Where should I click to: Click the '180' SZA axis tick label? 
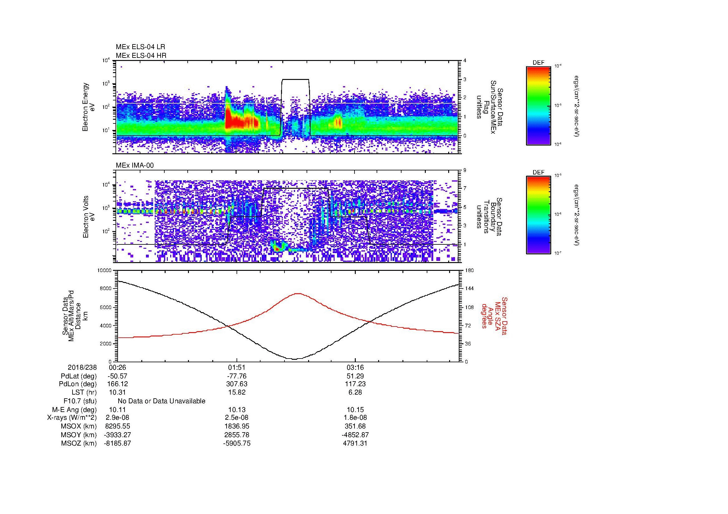click(x=470, y=271)
